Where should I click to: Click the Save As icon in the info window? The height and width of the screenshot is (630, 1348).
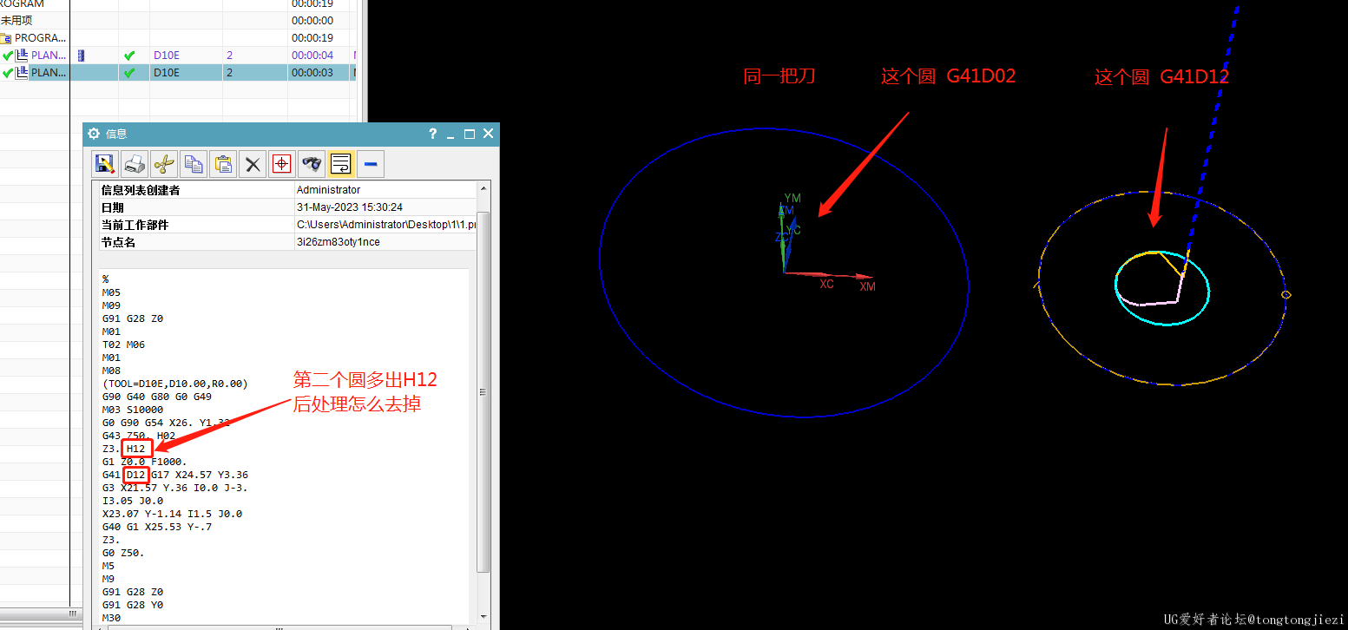point(105,163)
